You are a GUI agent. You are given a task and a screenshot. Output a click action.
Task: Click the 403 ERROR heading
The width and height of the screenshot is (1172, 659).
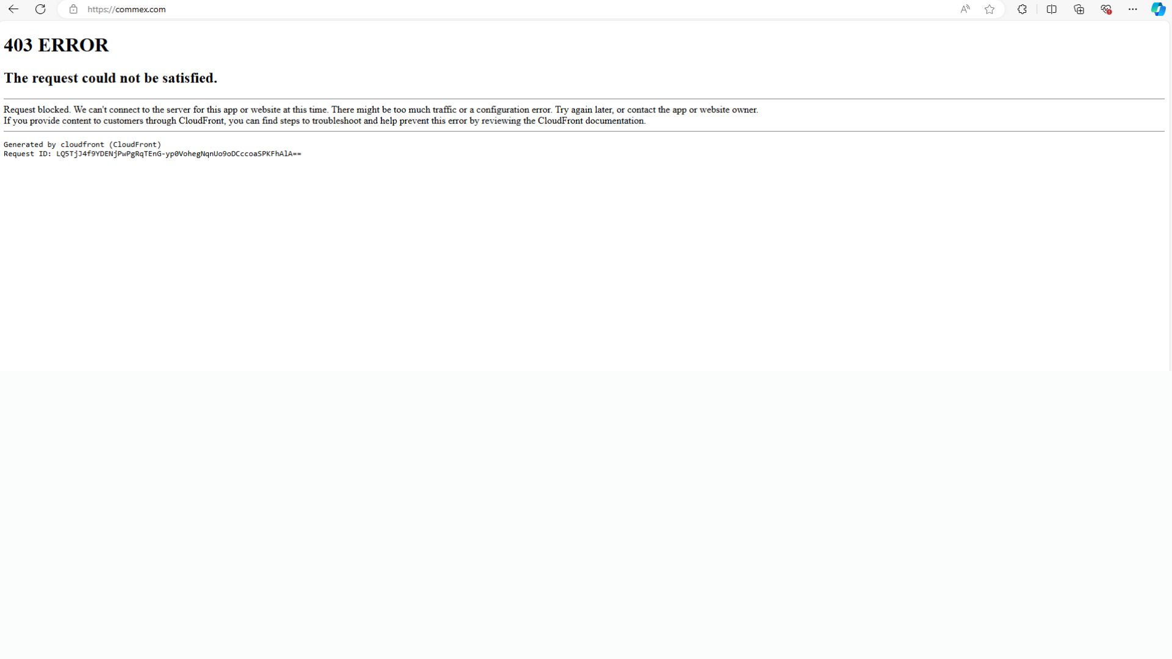coord(56,45)
